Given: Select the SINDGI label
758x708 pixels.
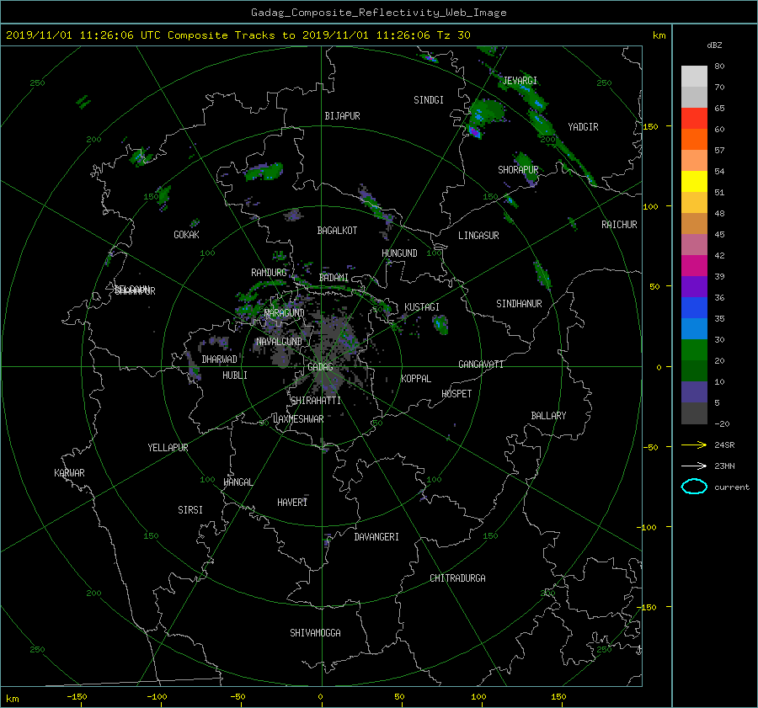Looking at the screenshot, I should pyautogui.click(x=429, y=100).
